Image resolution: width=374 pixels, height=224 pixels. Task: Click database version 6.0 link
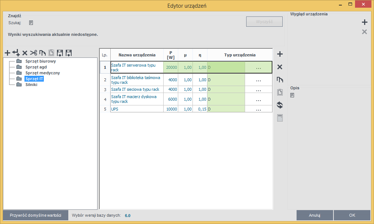click(x=127, y=216)
